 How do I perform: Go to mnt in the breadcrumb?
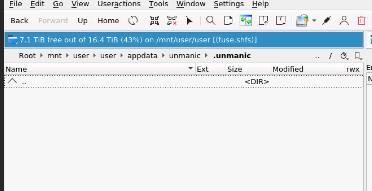[x=54, y=56]
